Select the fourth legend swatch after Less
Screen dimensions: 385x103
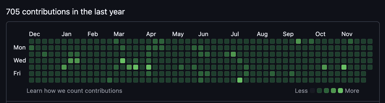pos(333,91)
